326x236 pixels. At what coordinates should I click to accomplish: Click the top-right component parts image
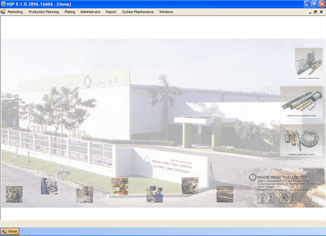coord(309,64)
